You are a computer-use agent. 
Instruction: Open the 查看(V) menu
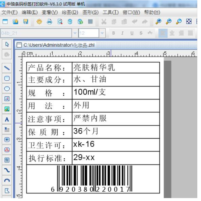(x=50, y=12)
